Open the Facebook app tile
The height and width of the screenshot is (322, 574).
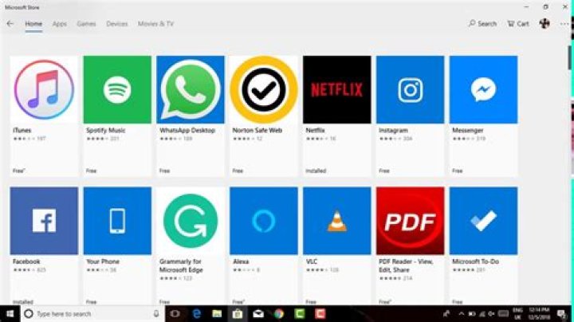(44, 221)
